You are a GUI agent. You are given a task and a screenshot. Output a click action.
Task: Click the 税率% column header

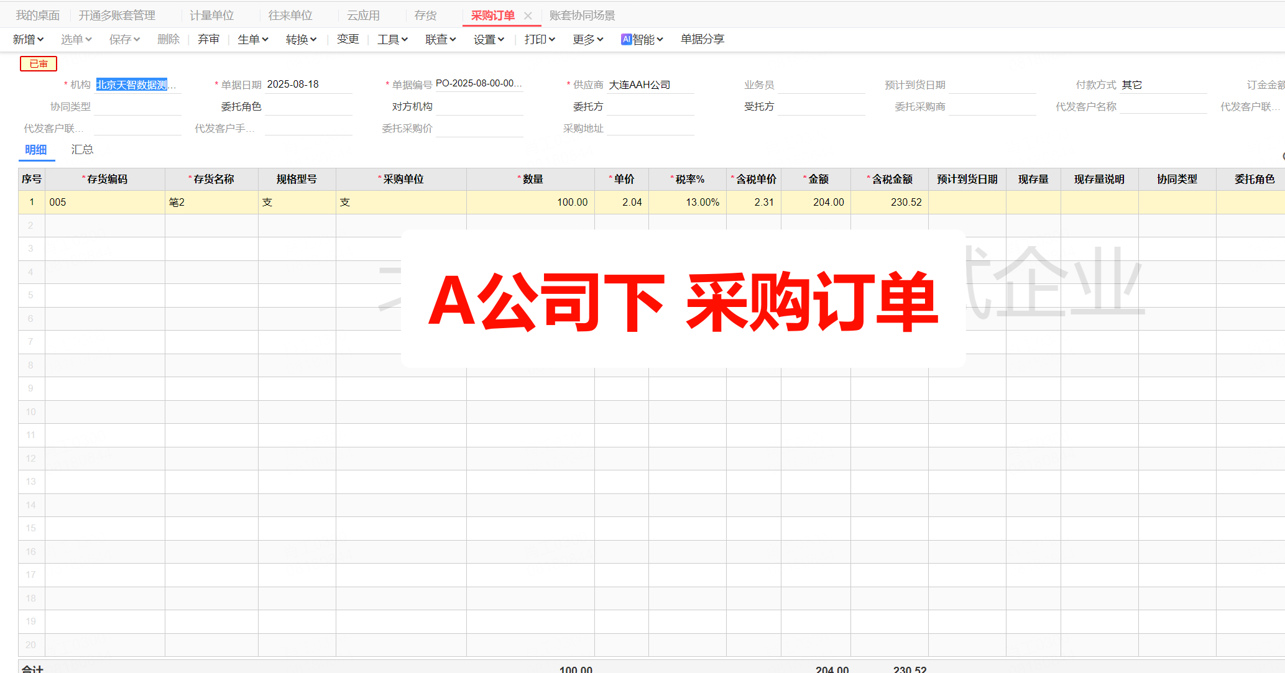pyautogui.click(x=688, y=179)
